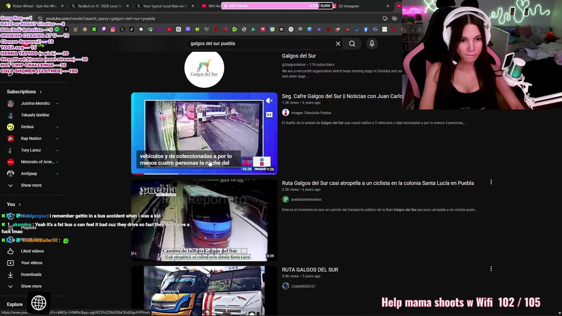Open the Spotify bookmark icon
Image resolution: width=562 pixels, height=316 pixels.
point(57,29)
